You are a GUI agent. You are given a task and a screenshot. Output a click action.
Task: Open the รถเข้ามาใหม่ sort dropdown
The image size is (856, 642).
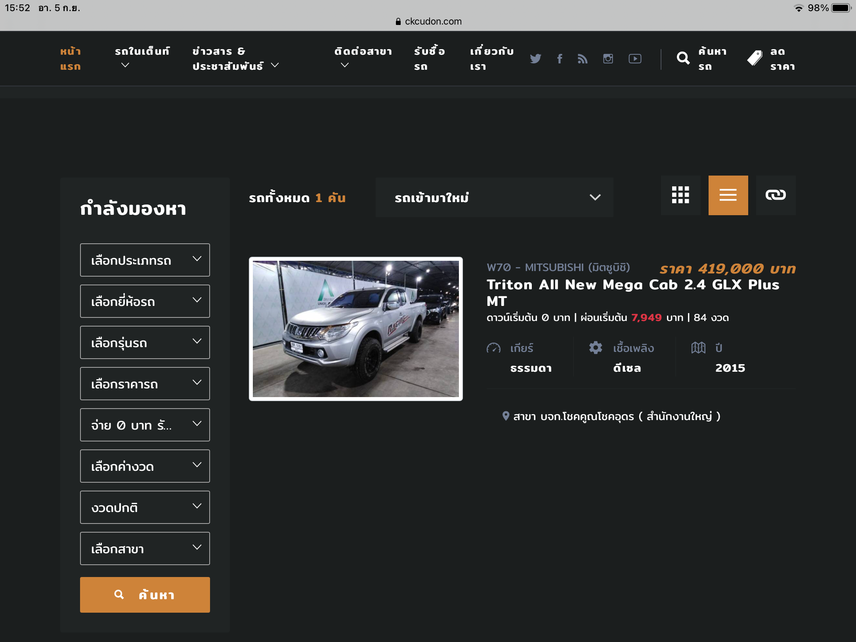[x=494, y=197]
